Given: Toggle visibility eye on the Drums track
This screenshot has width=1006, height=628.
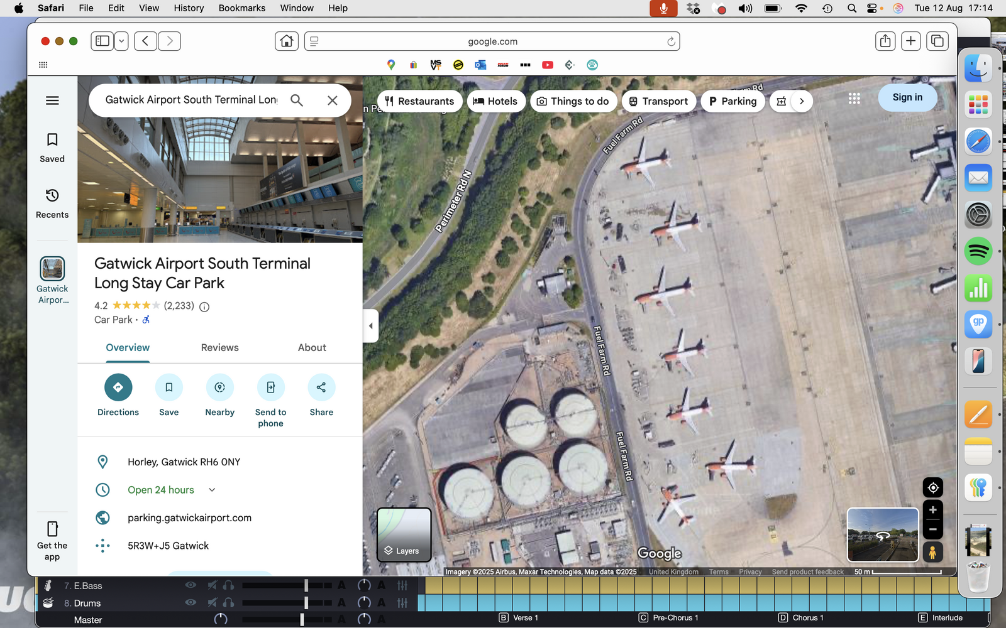Looking at the screenshot, I should point(191,602).
